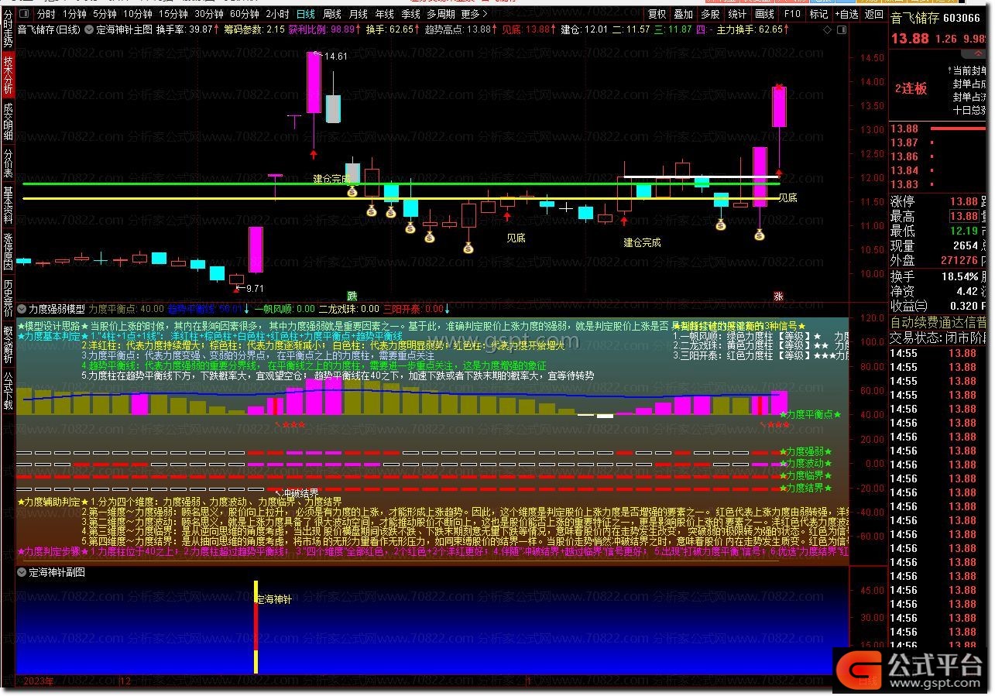Open the 公式下载 sidebar tab

point(8,389)
